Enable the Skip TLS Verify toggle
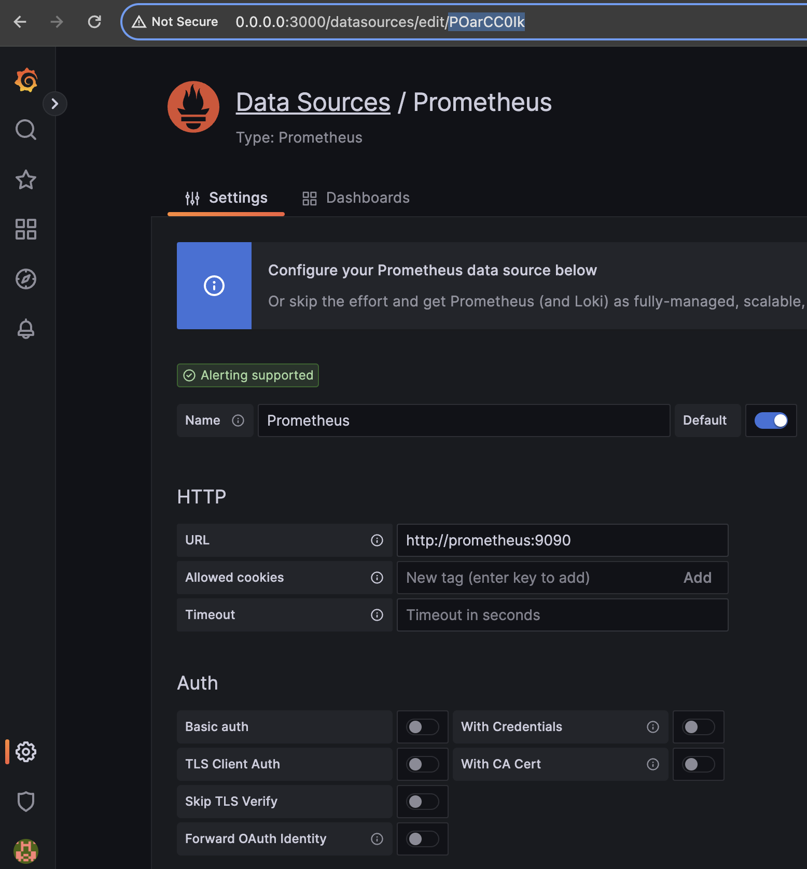The image size is (807, 869). [423, 802]
